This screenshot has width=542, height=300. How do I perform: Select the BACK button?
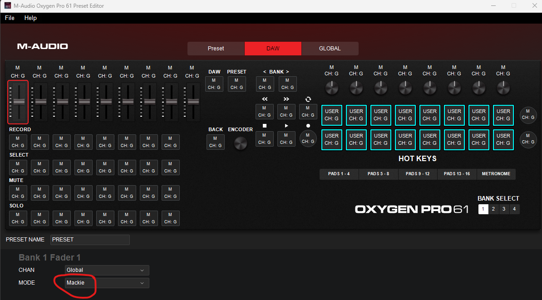(215, 142)
